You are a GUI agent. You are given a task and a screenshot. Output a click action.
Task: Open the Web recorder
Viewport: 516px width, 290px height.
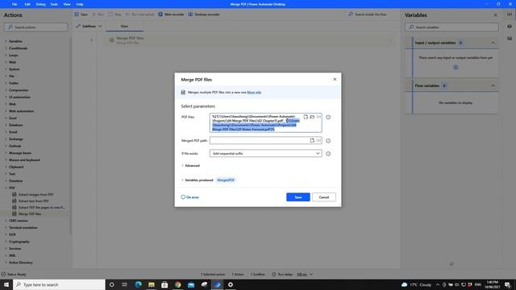171,14
